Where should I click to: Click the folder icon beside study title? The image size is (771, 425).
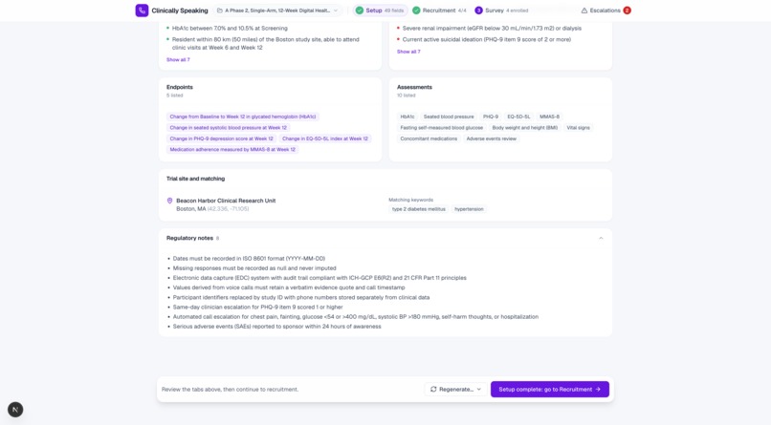(x=220, y=11)
